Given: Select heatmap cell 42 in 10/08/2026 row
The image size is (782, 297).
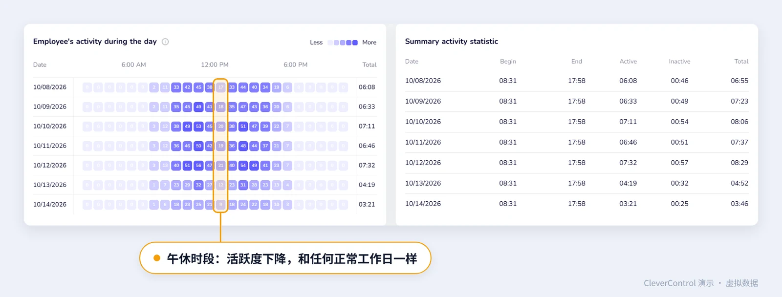Looking at the screenshot, I should click(x=187, y=87).
